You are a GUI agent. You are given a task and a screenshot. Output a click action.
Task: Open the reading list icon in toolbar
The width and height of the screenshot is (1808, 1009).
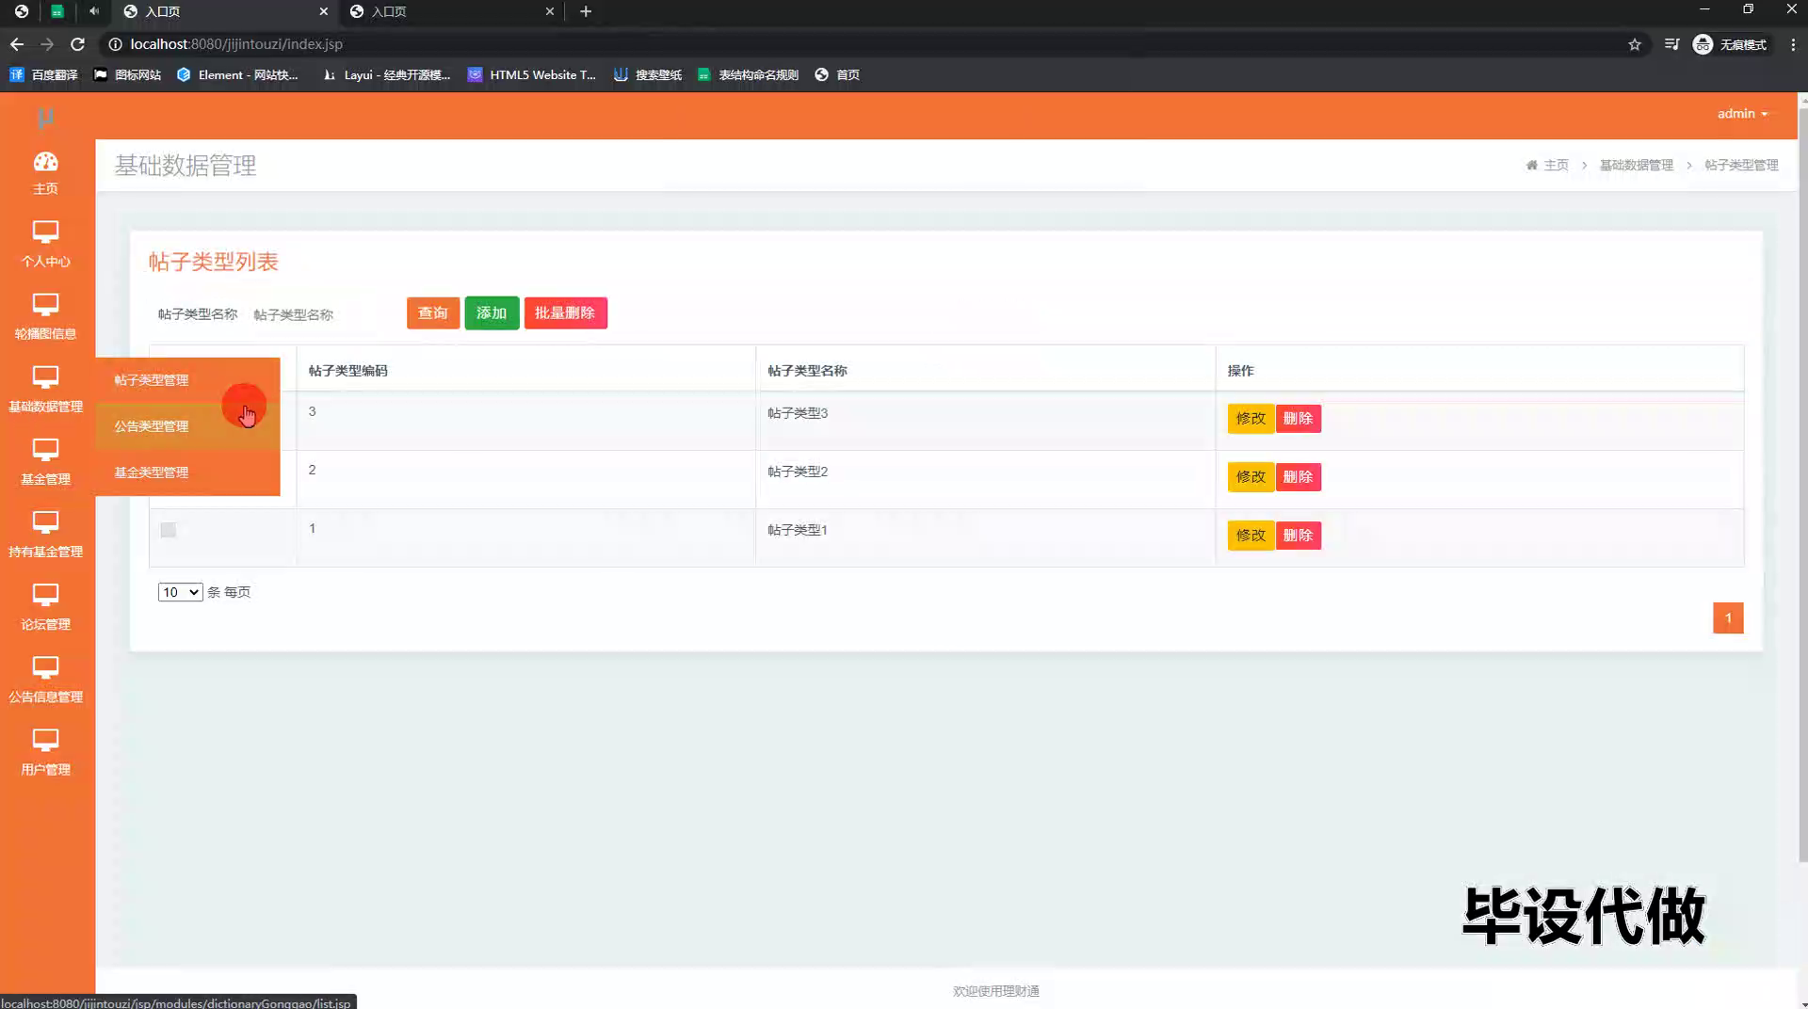[x=1671, y=44]
